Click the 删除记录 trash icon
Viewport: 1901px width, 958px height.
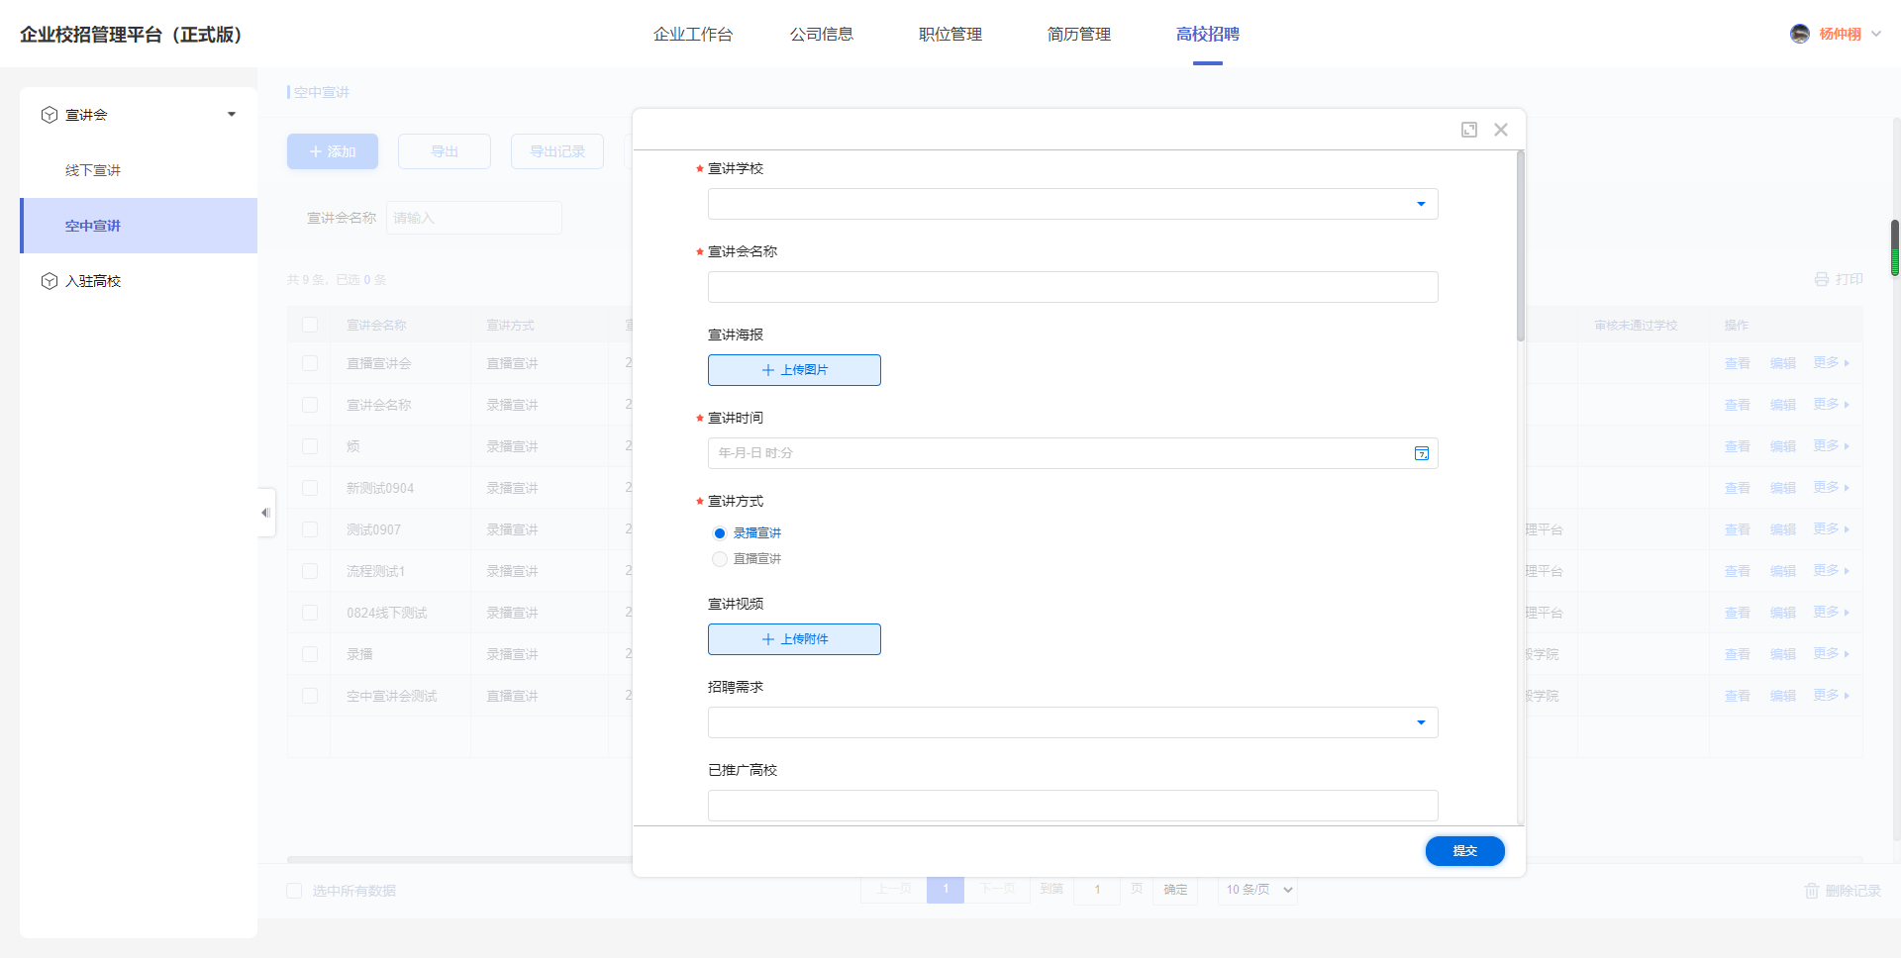(1812, 891)
